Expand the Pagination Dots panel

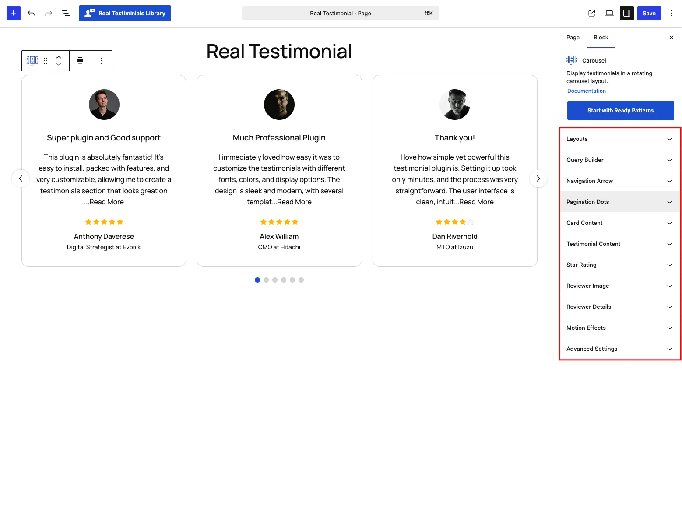point(620,202)
